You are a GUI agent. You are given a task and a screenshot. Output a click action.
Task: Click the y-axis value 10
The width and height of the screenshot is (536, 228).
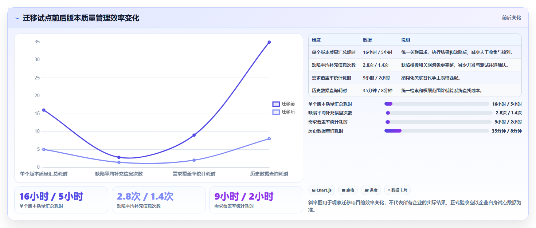coord(37,131)
